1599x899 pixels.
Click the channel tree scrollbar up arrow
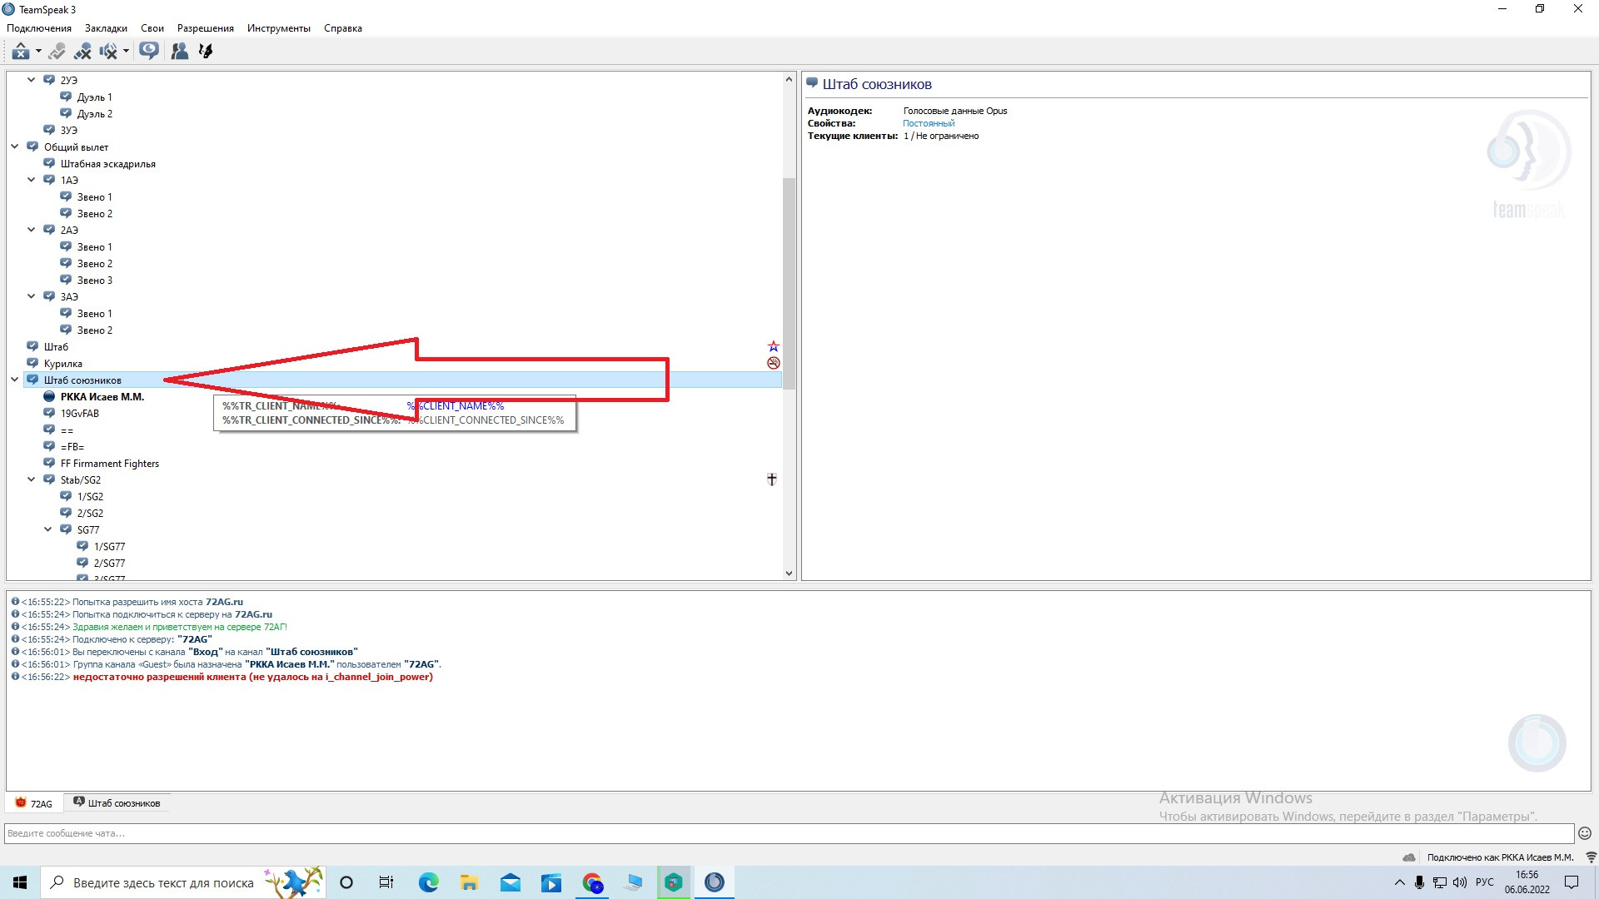(x=789, y=79)
